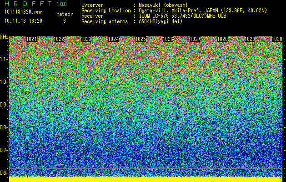Click the yellow signal level bar at bottom

(x=146, y=179)
